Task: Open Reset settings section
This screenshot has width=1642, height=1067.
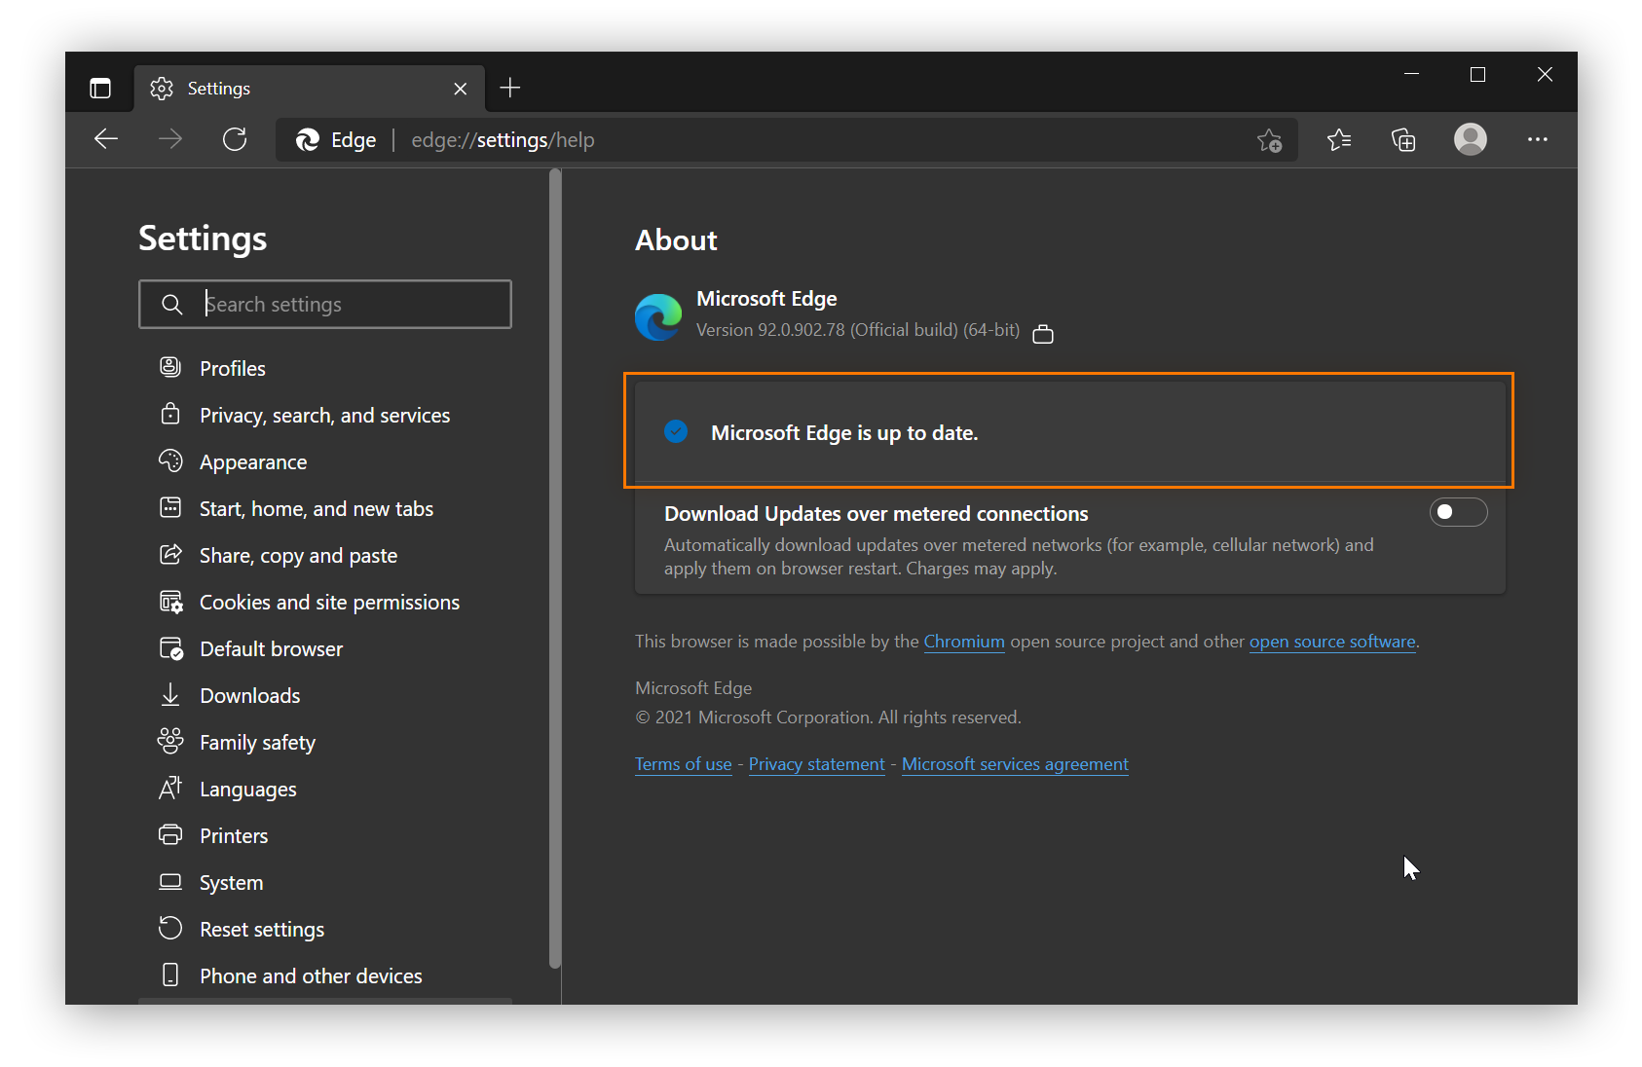Action: 261,929
